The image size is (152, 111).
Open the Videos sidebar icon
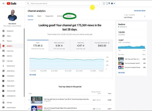tap(3, 36)
